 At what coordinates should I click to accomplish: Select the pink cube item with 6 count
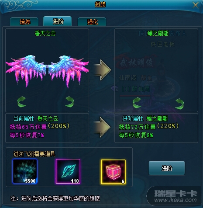(x=114, y=172)
